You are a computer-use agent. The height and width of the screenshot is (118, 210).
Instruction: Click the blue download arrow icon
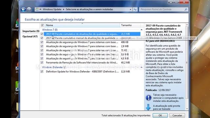click(x=148, y=107)
